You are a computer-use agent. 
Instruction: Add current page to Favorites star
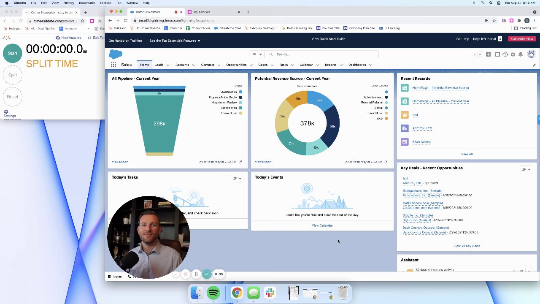pyautogui.click(x=475, y=54)
